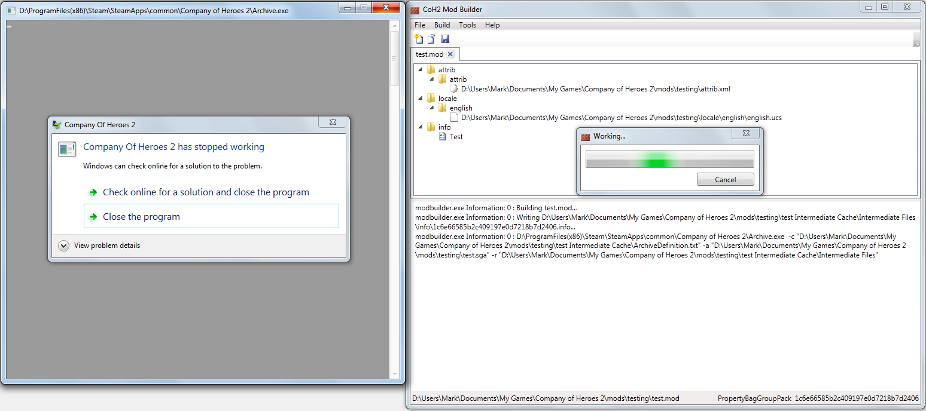Click nested attrib subfolder icon
The image size is (926, 411).
(x=442, y=79)
